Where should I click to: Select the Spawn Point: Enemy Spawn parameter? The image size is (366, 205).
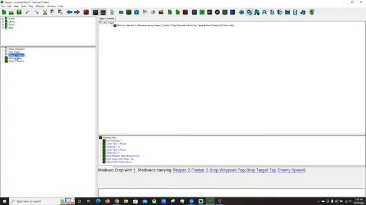(x=119, y=162)
